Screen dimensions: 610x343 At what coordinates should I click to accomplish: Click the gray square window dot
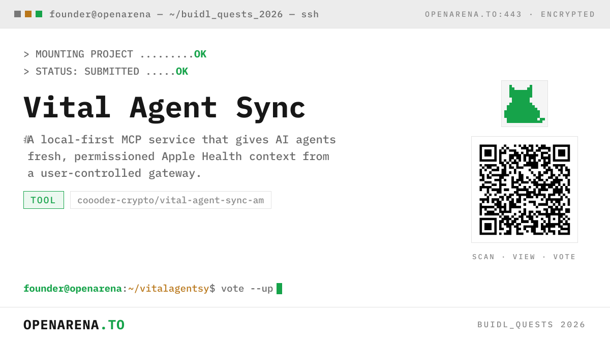tap(17, 14)
